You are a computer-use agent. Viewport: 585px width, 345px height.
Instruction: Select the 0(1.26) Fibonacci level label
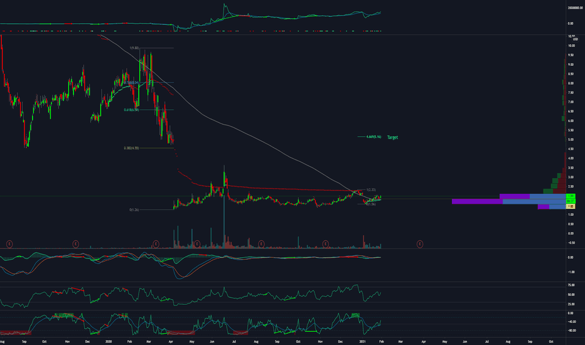[134, 210]
